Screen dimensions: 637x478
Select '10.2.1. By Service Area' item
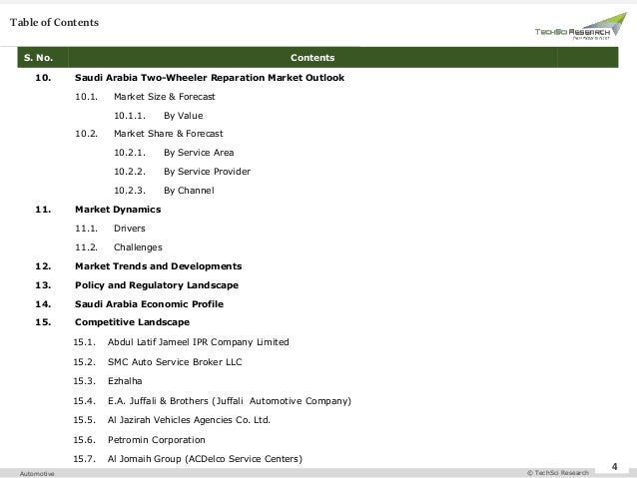click(174, 153)
